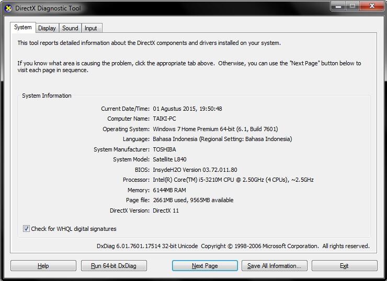This screenshot has width=387, height=281.
Task: Click the TOSHIBA manufacturer value
Action: tap(164, 149)
